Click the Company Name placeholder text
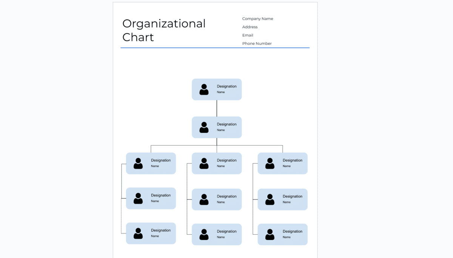 point(257,18)
